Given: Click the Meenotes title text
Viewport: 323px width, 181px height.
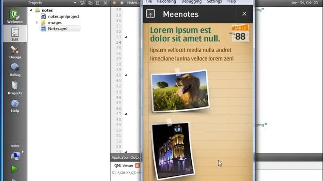Looking at the screenshot, I should pos(181,14).
